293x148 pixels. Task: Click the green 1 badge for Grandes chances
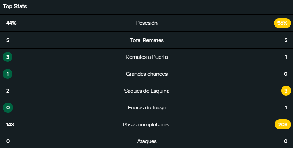(x=8, y=74)
